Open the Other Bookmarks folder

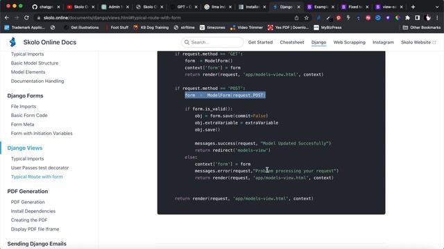[422, 28]
